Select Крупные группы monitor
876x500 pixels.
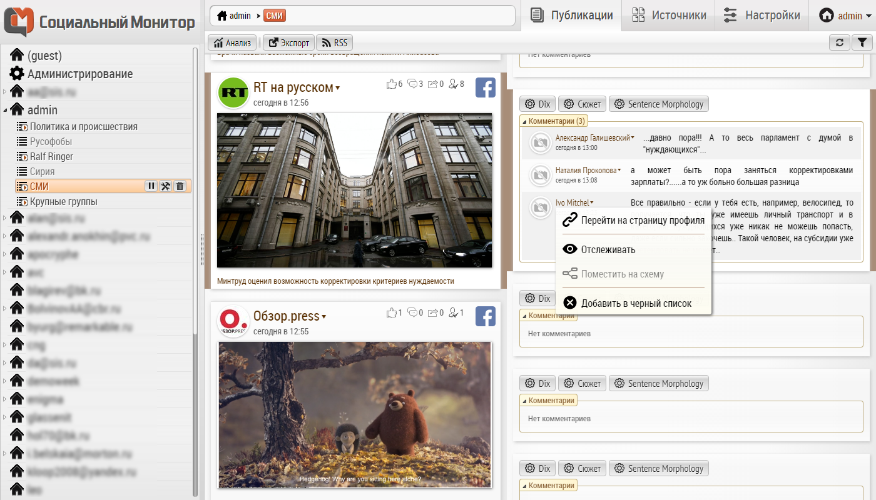point(64,201)
